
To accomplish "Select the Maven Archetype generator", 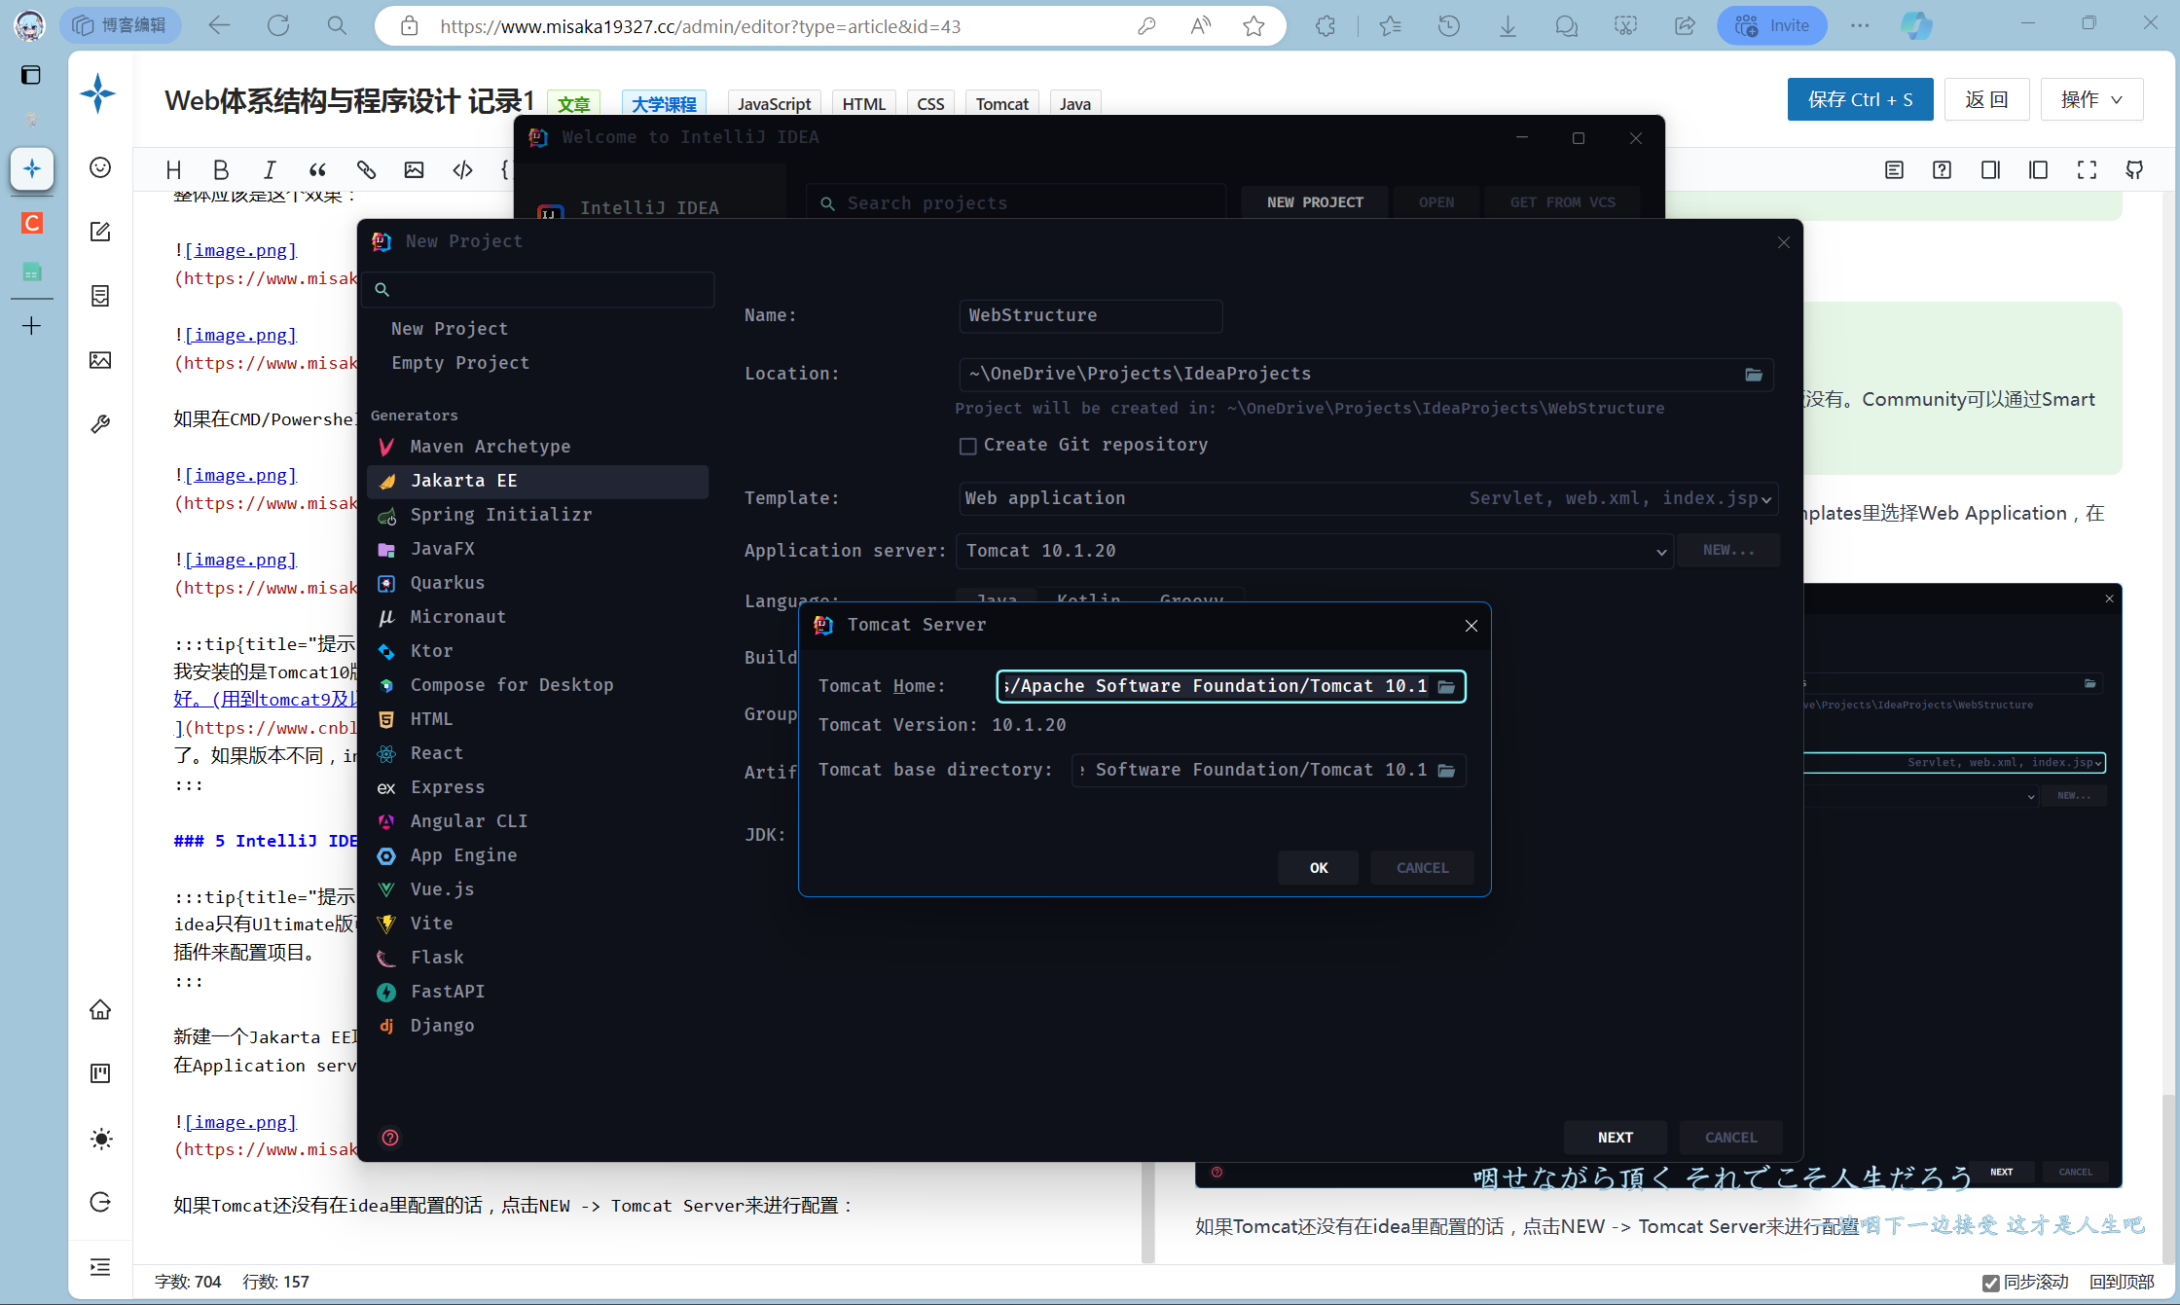I will pyautogui.click(x=537, y=447).
